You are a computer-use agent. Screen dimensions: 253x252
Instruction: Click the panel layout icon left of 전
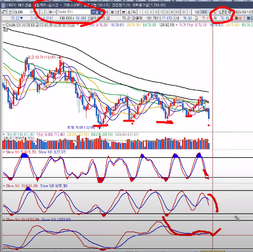click(x=4, y=12)
